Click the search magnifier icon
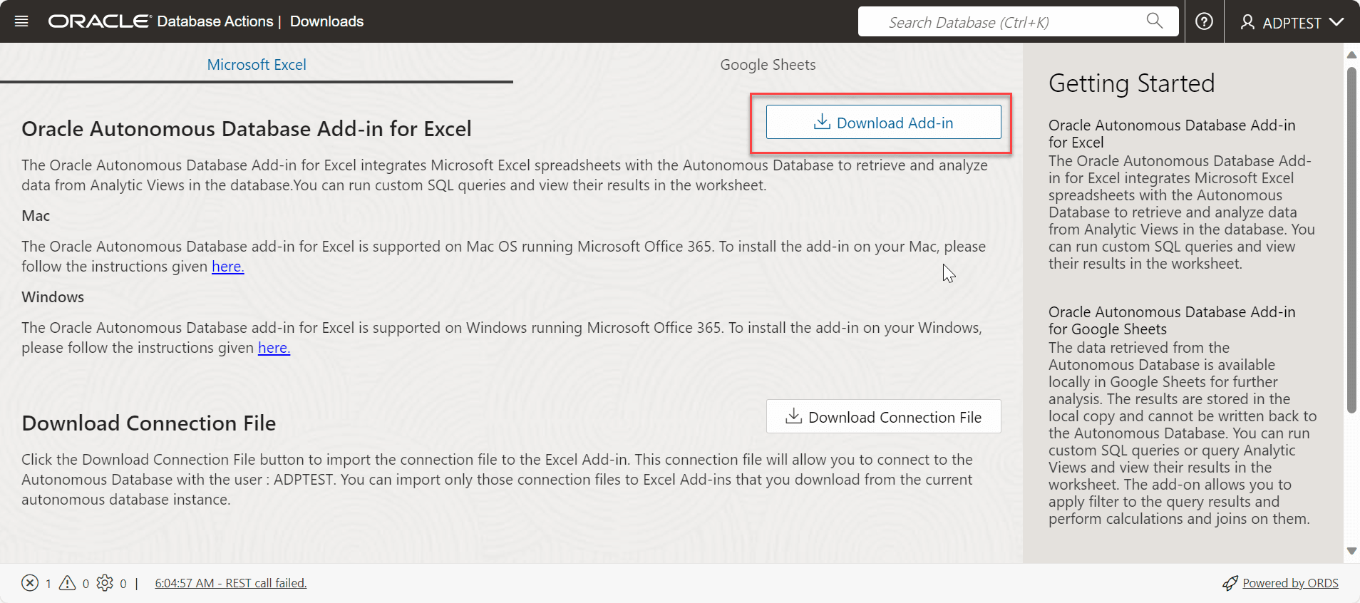The image size is (1360, 603). pos(1154,21)
